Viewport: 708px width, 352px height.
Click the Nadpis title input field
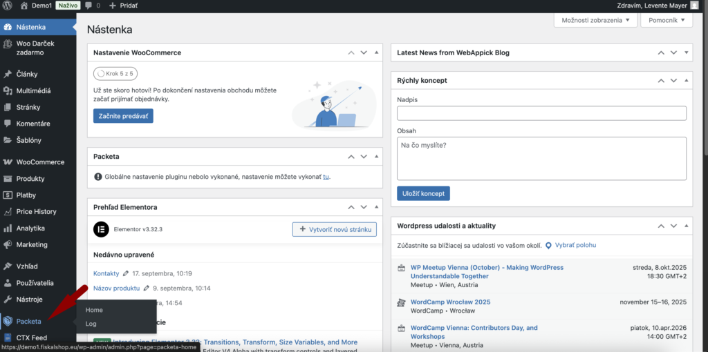[x=541, y=113]
